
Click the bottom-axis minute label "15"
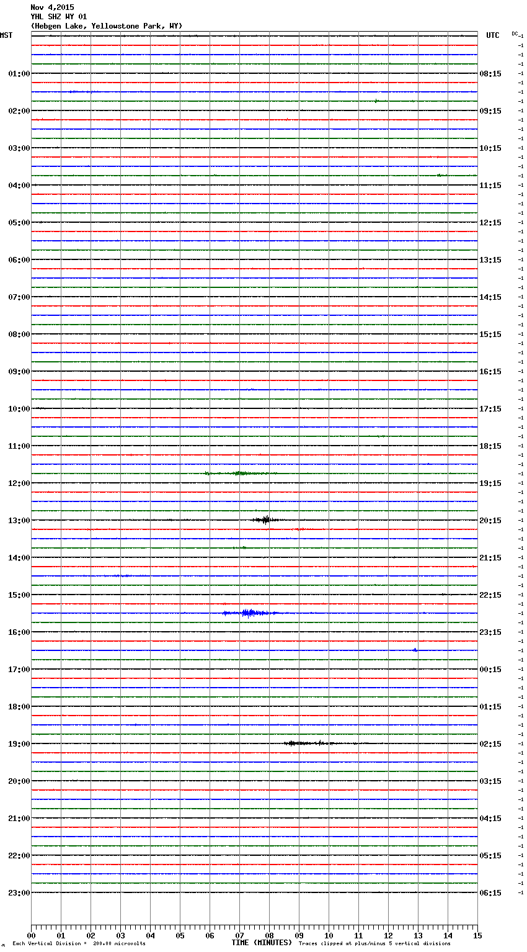[x=477, y=935]
